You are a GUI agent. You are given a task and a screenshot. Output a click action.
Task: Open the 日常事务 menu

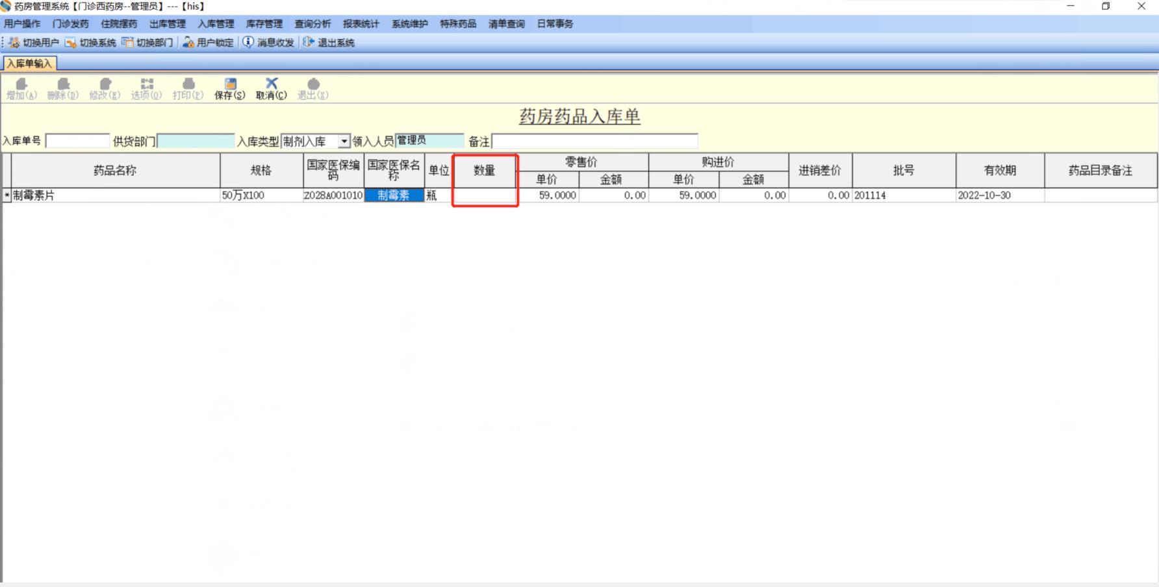point(555,24)
